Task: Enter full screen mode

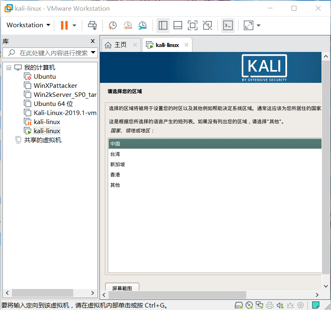Action: coord(192,26)
